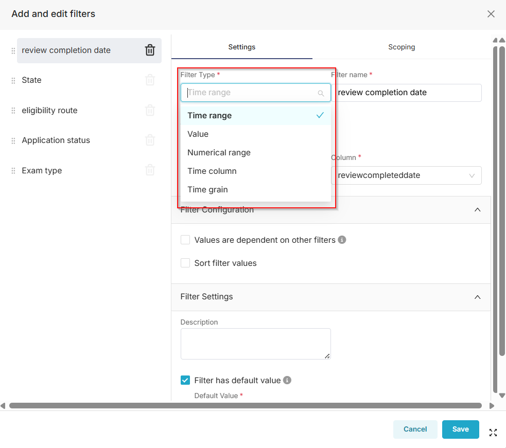The height and width of the screenshot is (448, 506).
Task: Delete the review completion date filter
Action: pos(150,50)
